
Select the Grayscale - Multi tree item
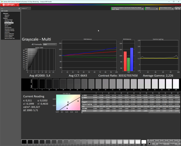coord(9,23)
